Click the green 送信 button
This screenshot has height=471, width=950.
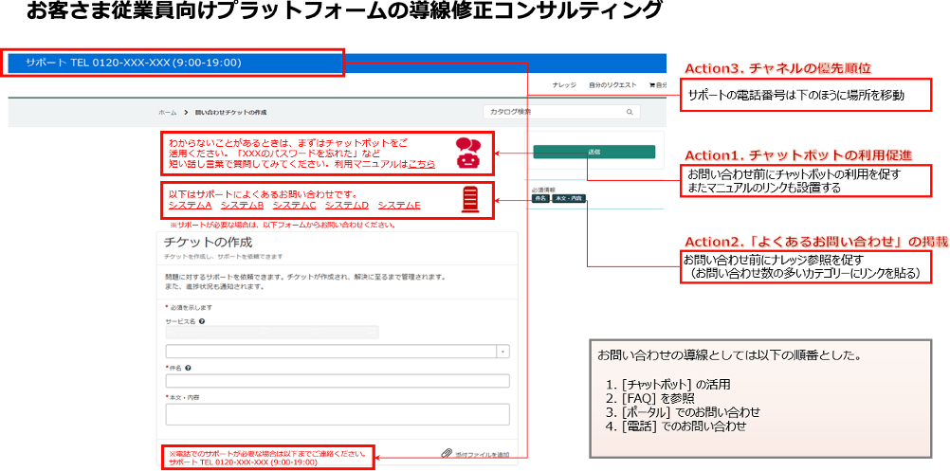[594, 152]
